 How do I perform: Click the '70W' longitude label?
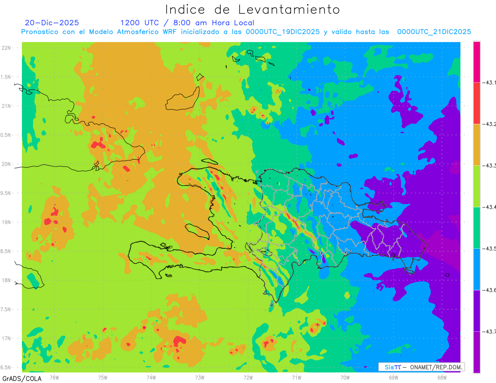click(345, 377)
